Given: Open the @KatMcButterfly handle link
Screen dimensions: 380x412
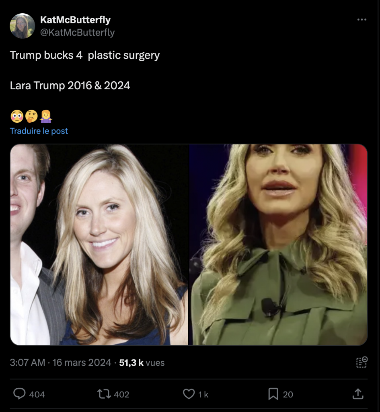Looking at the screenshot, I should pyautogui.click(x=77, y=33).
